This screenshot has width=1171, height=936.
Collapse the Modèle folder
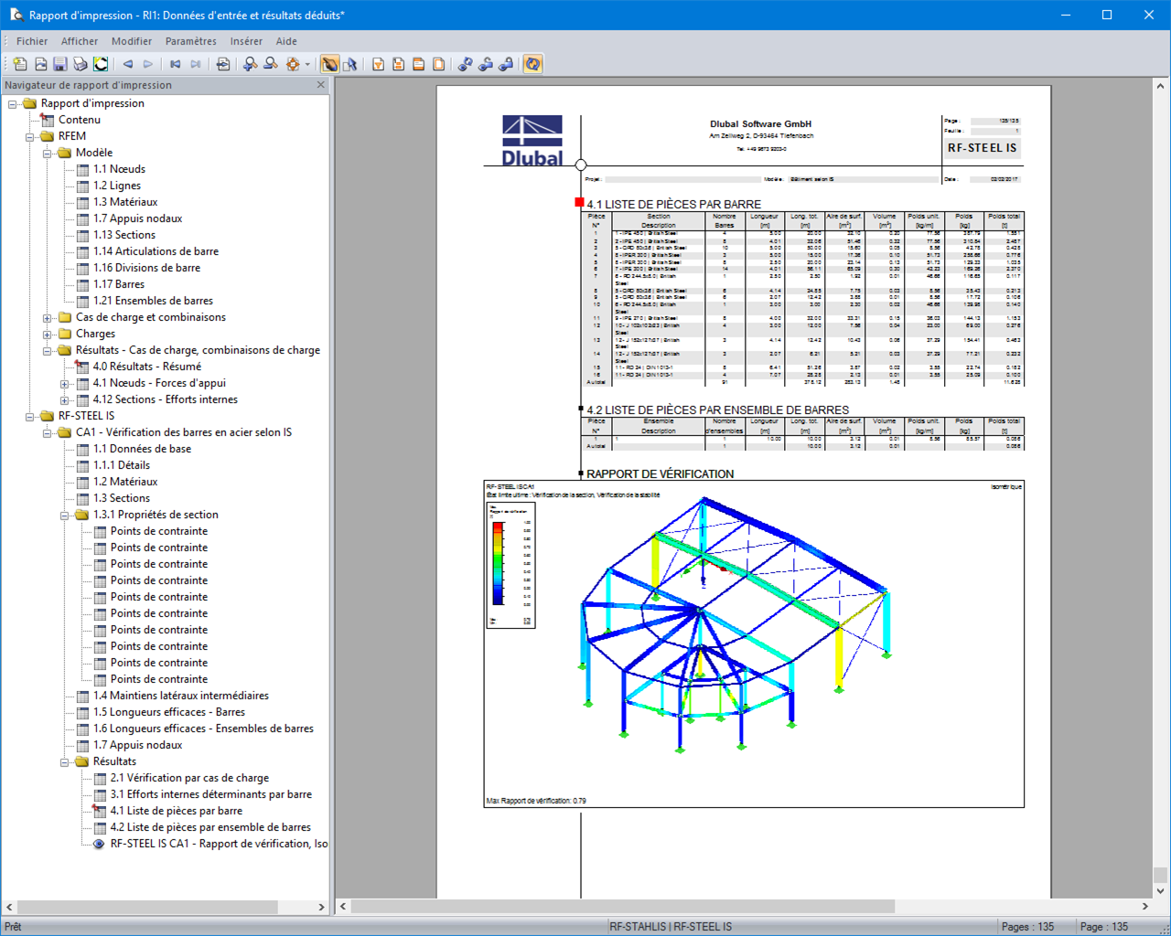[x=48, y=153]
